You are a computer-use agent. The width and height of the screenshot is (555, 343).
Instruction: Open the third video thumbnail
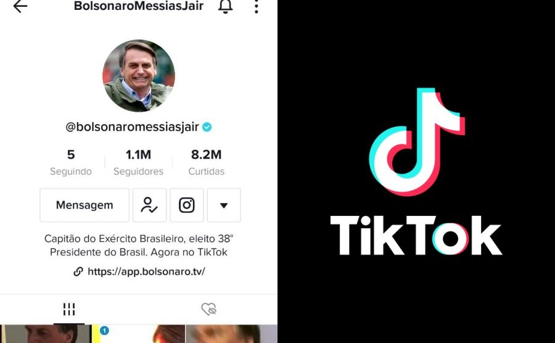coord(231,334)
